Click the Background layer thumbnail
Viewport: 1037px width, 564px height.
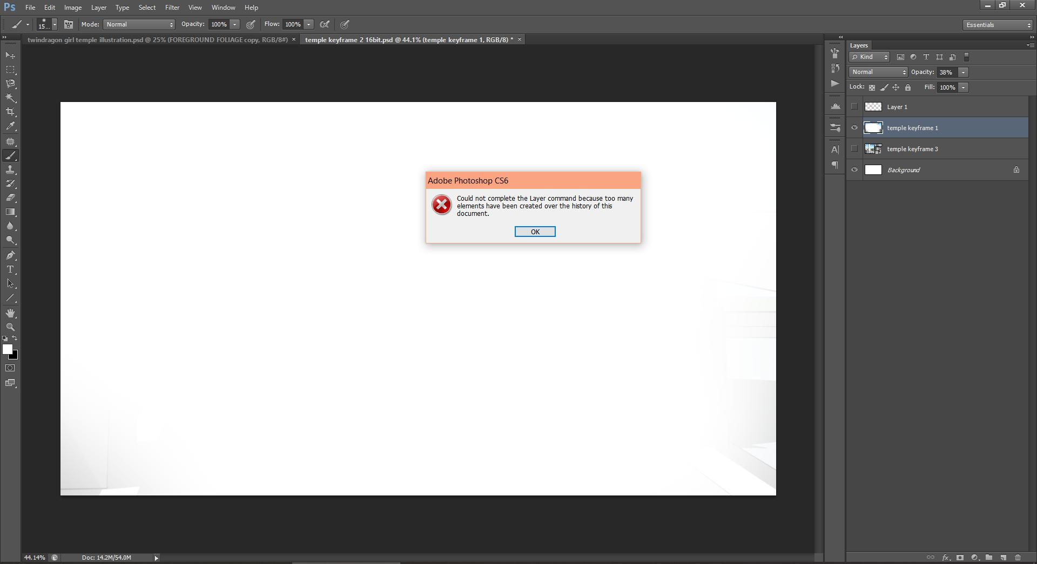(874, 169)
